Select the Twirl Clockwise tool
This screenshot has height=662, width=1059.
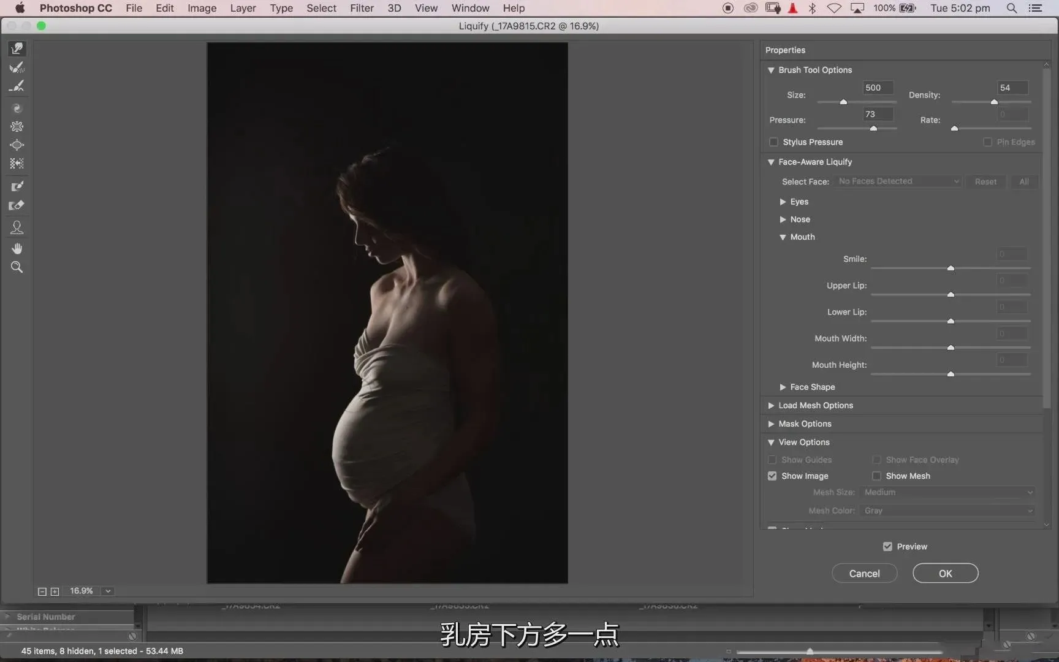click(x=17, y=108)
